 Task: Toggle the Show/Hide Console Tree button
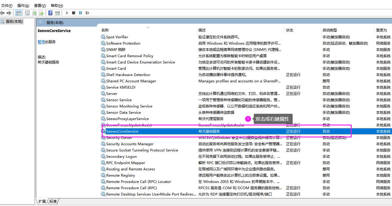tap(19, 13)
